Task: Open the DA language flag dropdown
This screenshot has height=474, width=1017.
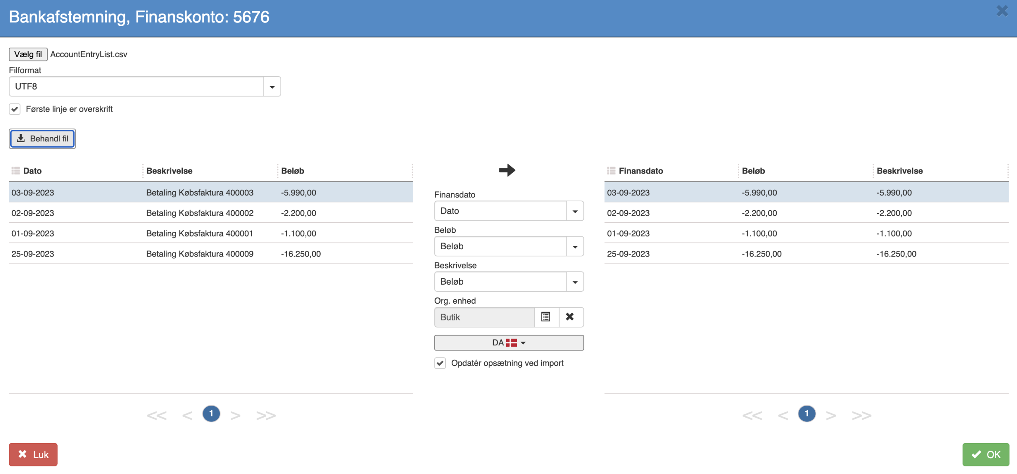Action: coord(509,343)
